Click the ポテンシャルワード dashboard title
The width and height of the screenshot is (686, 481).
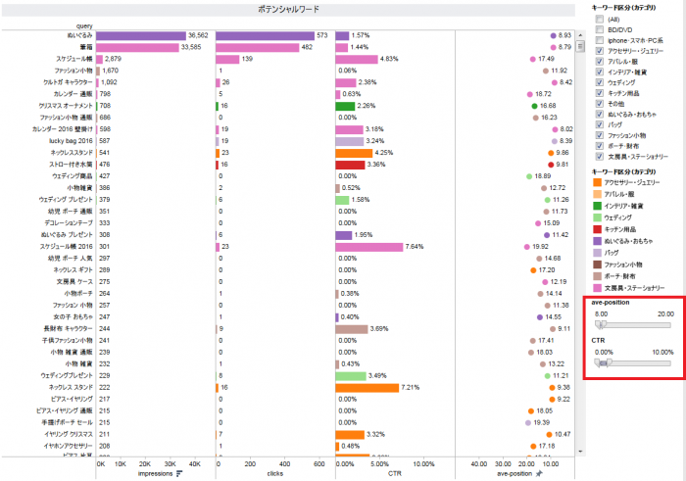288,9
